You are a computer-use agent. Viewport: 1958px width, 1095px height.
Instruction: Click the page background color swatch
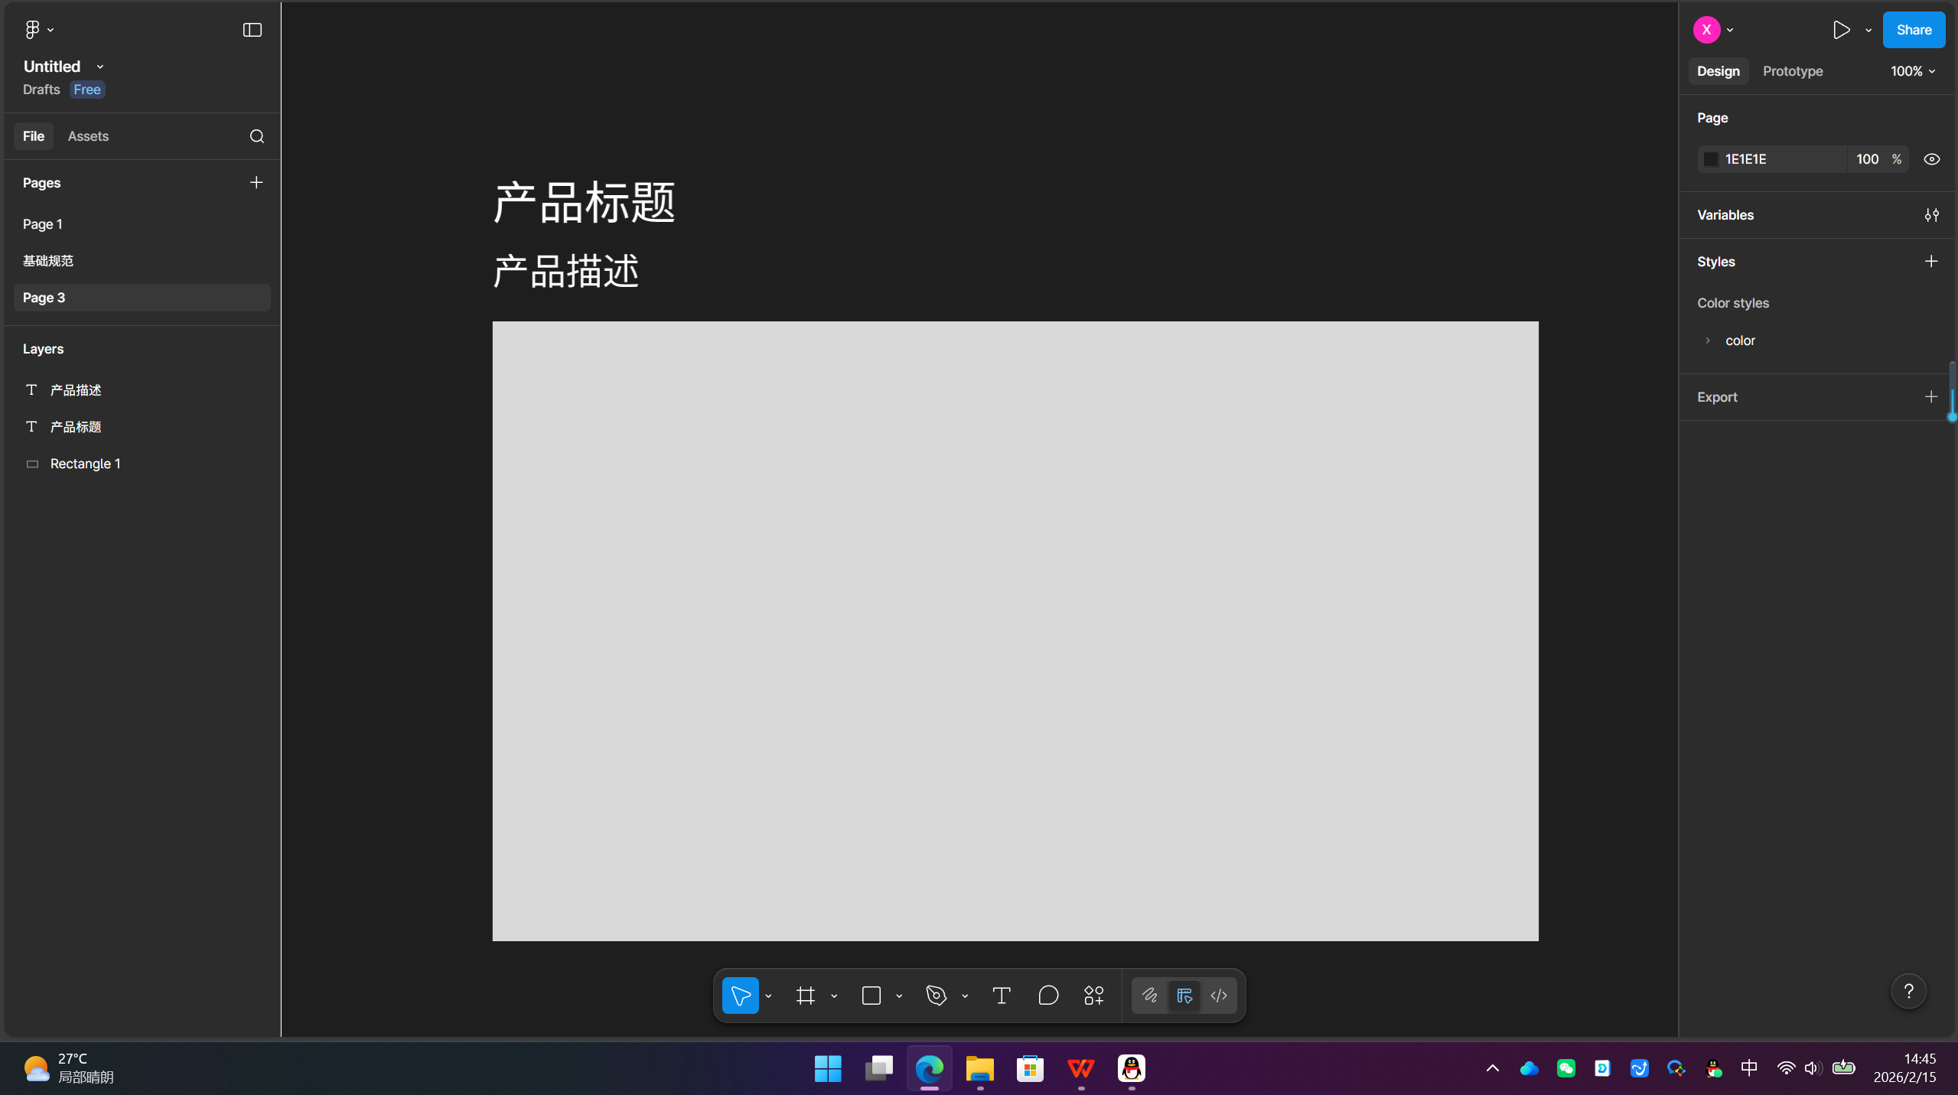1712,158
